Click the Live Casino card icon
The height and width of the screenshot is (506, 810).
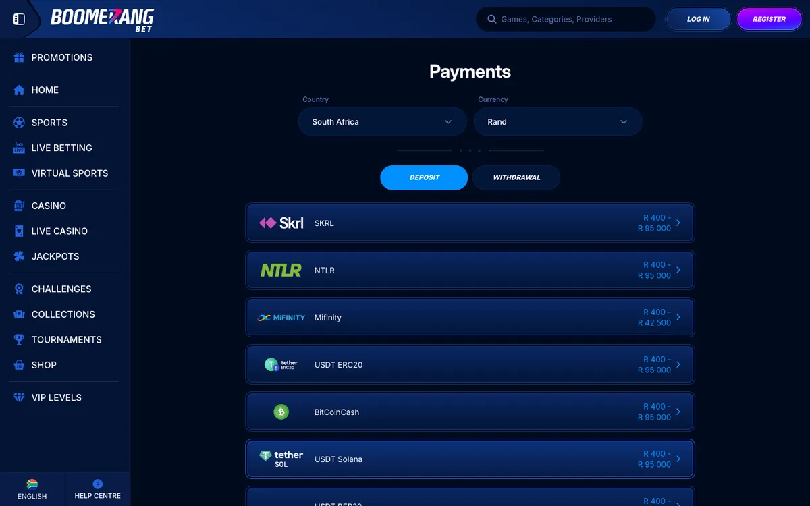point(19,231)
